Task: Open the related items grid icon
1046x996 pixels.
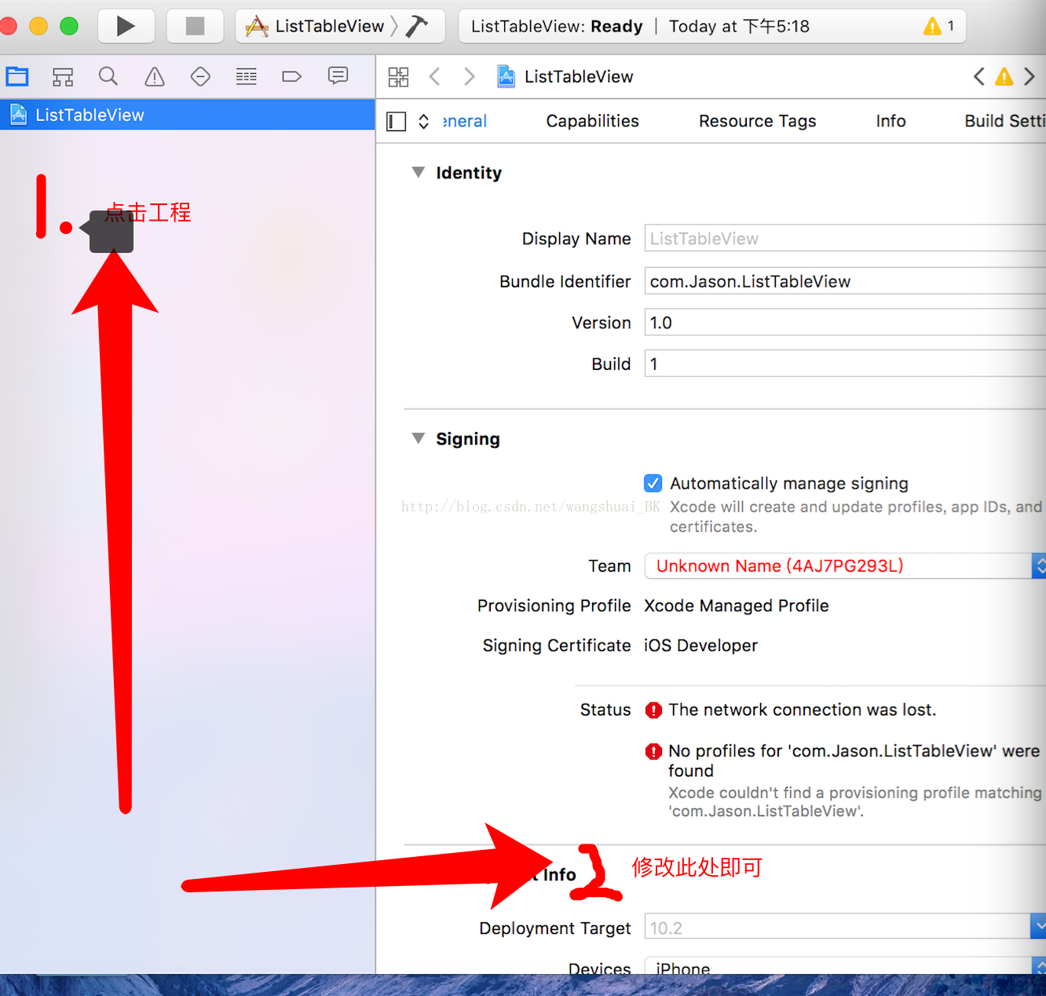Action: 398,76
